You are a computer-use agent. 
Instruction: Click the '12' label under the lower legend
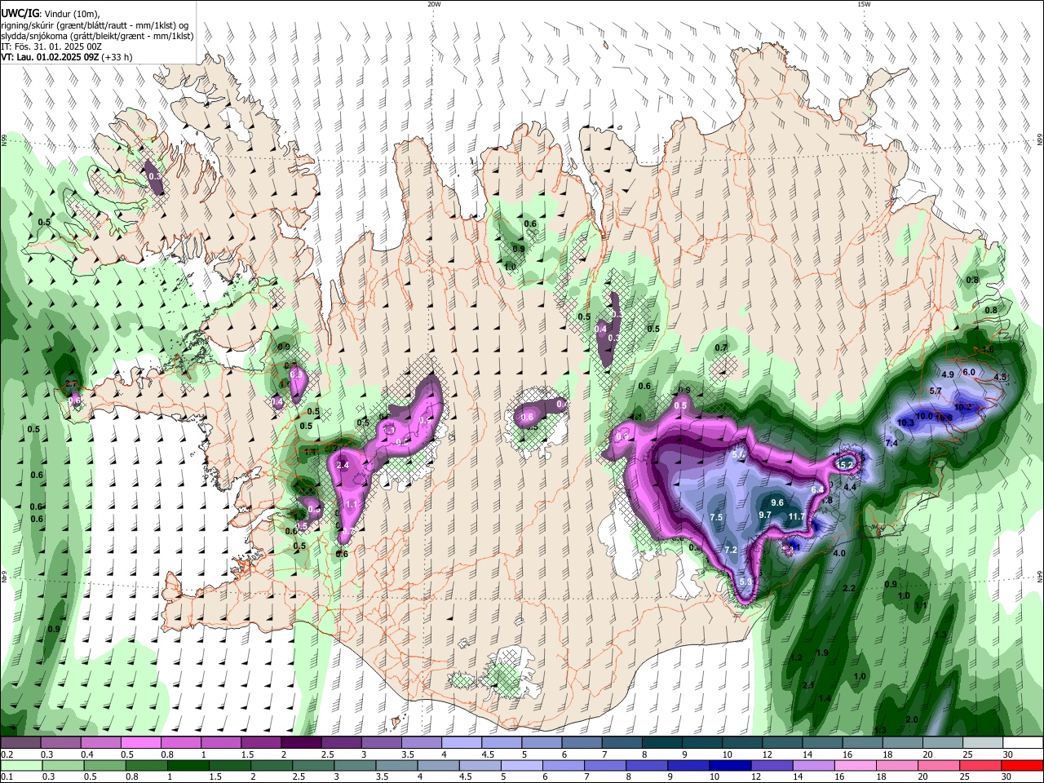(754, 776)
